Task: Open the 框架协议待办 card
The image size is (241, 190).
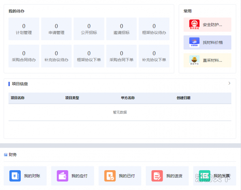Action: pos(154,29)
